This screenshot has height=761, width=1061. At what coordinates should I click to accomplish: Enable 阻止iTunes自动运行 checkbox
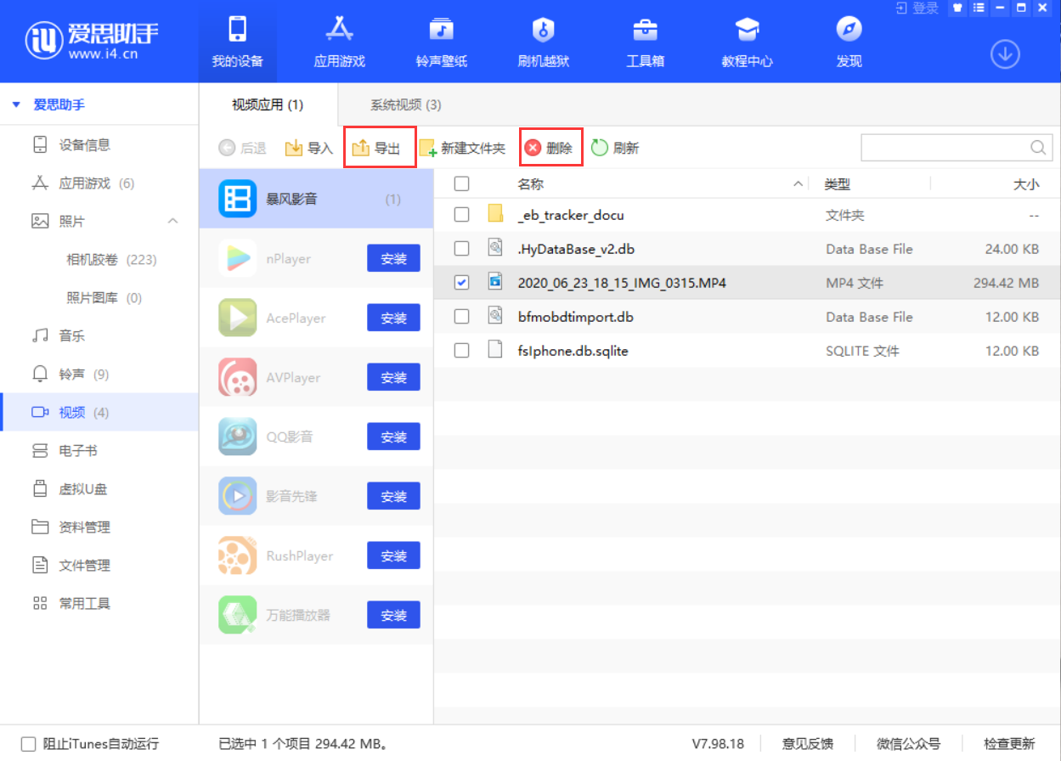point(29,744)
